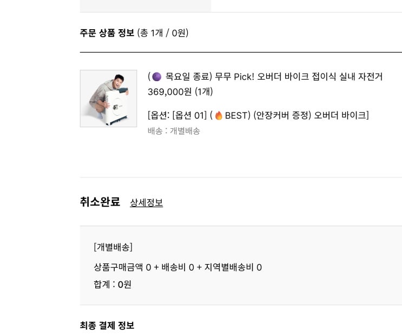Click the 합계 : 0원 total
The image size is (402, 336).
pyautogui.click(x=113, y=285)
